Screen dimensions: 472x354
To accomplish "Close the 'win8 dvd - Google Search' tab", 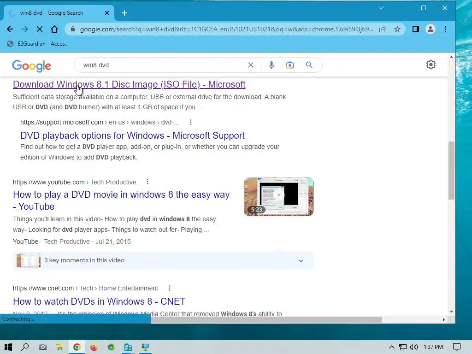I will (x=107, y=13).
